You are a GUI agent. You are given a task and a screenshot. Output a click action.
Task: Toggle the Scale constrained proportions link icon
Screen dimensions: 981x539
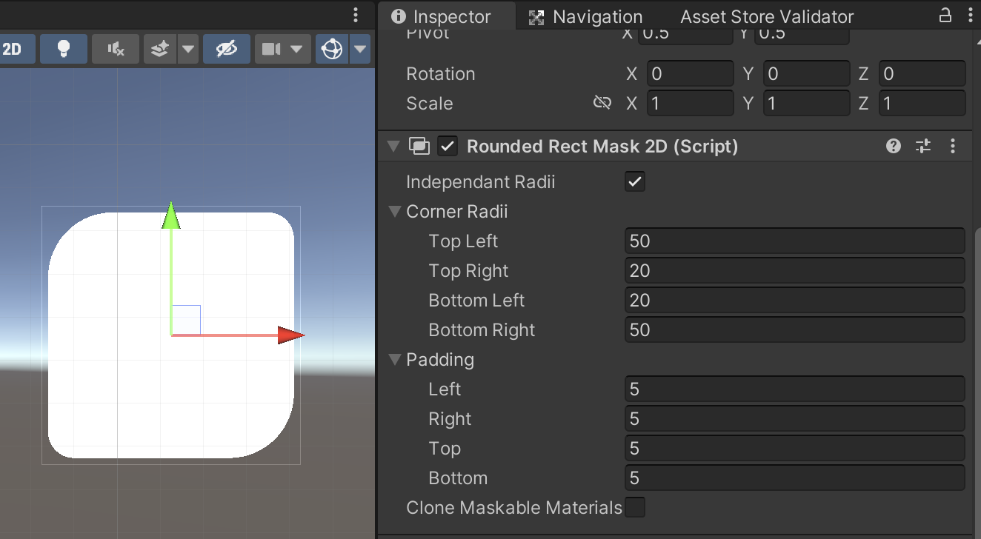(x=602, y=103)
